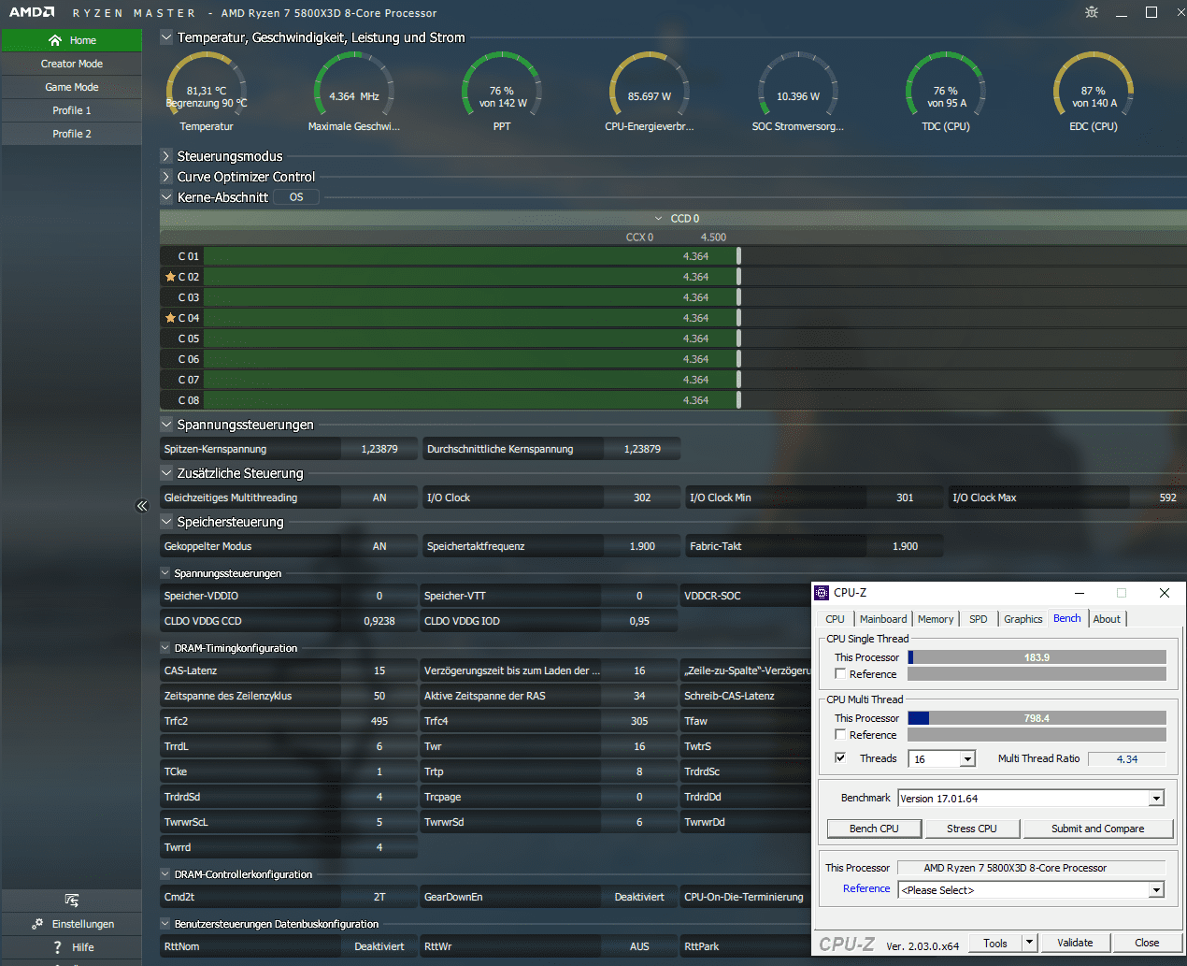Collapse the DRAM-Controllerkonfiguration section

point(165,874)
